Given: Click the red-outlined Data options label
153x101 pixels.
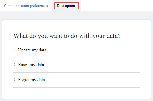Looking at the screenshot, I should (67, 6).
